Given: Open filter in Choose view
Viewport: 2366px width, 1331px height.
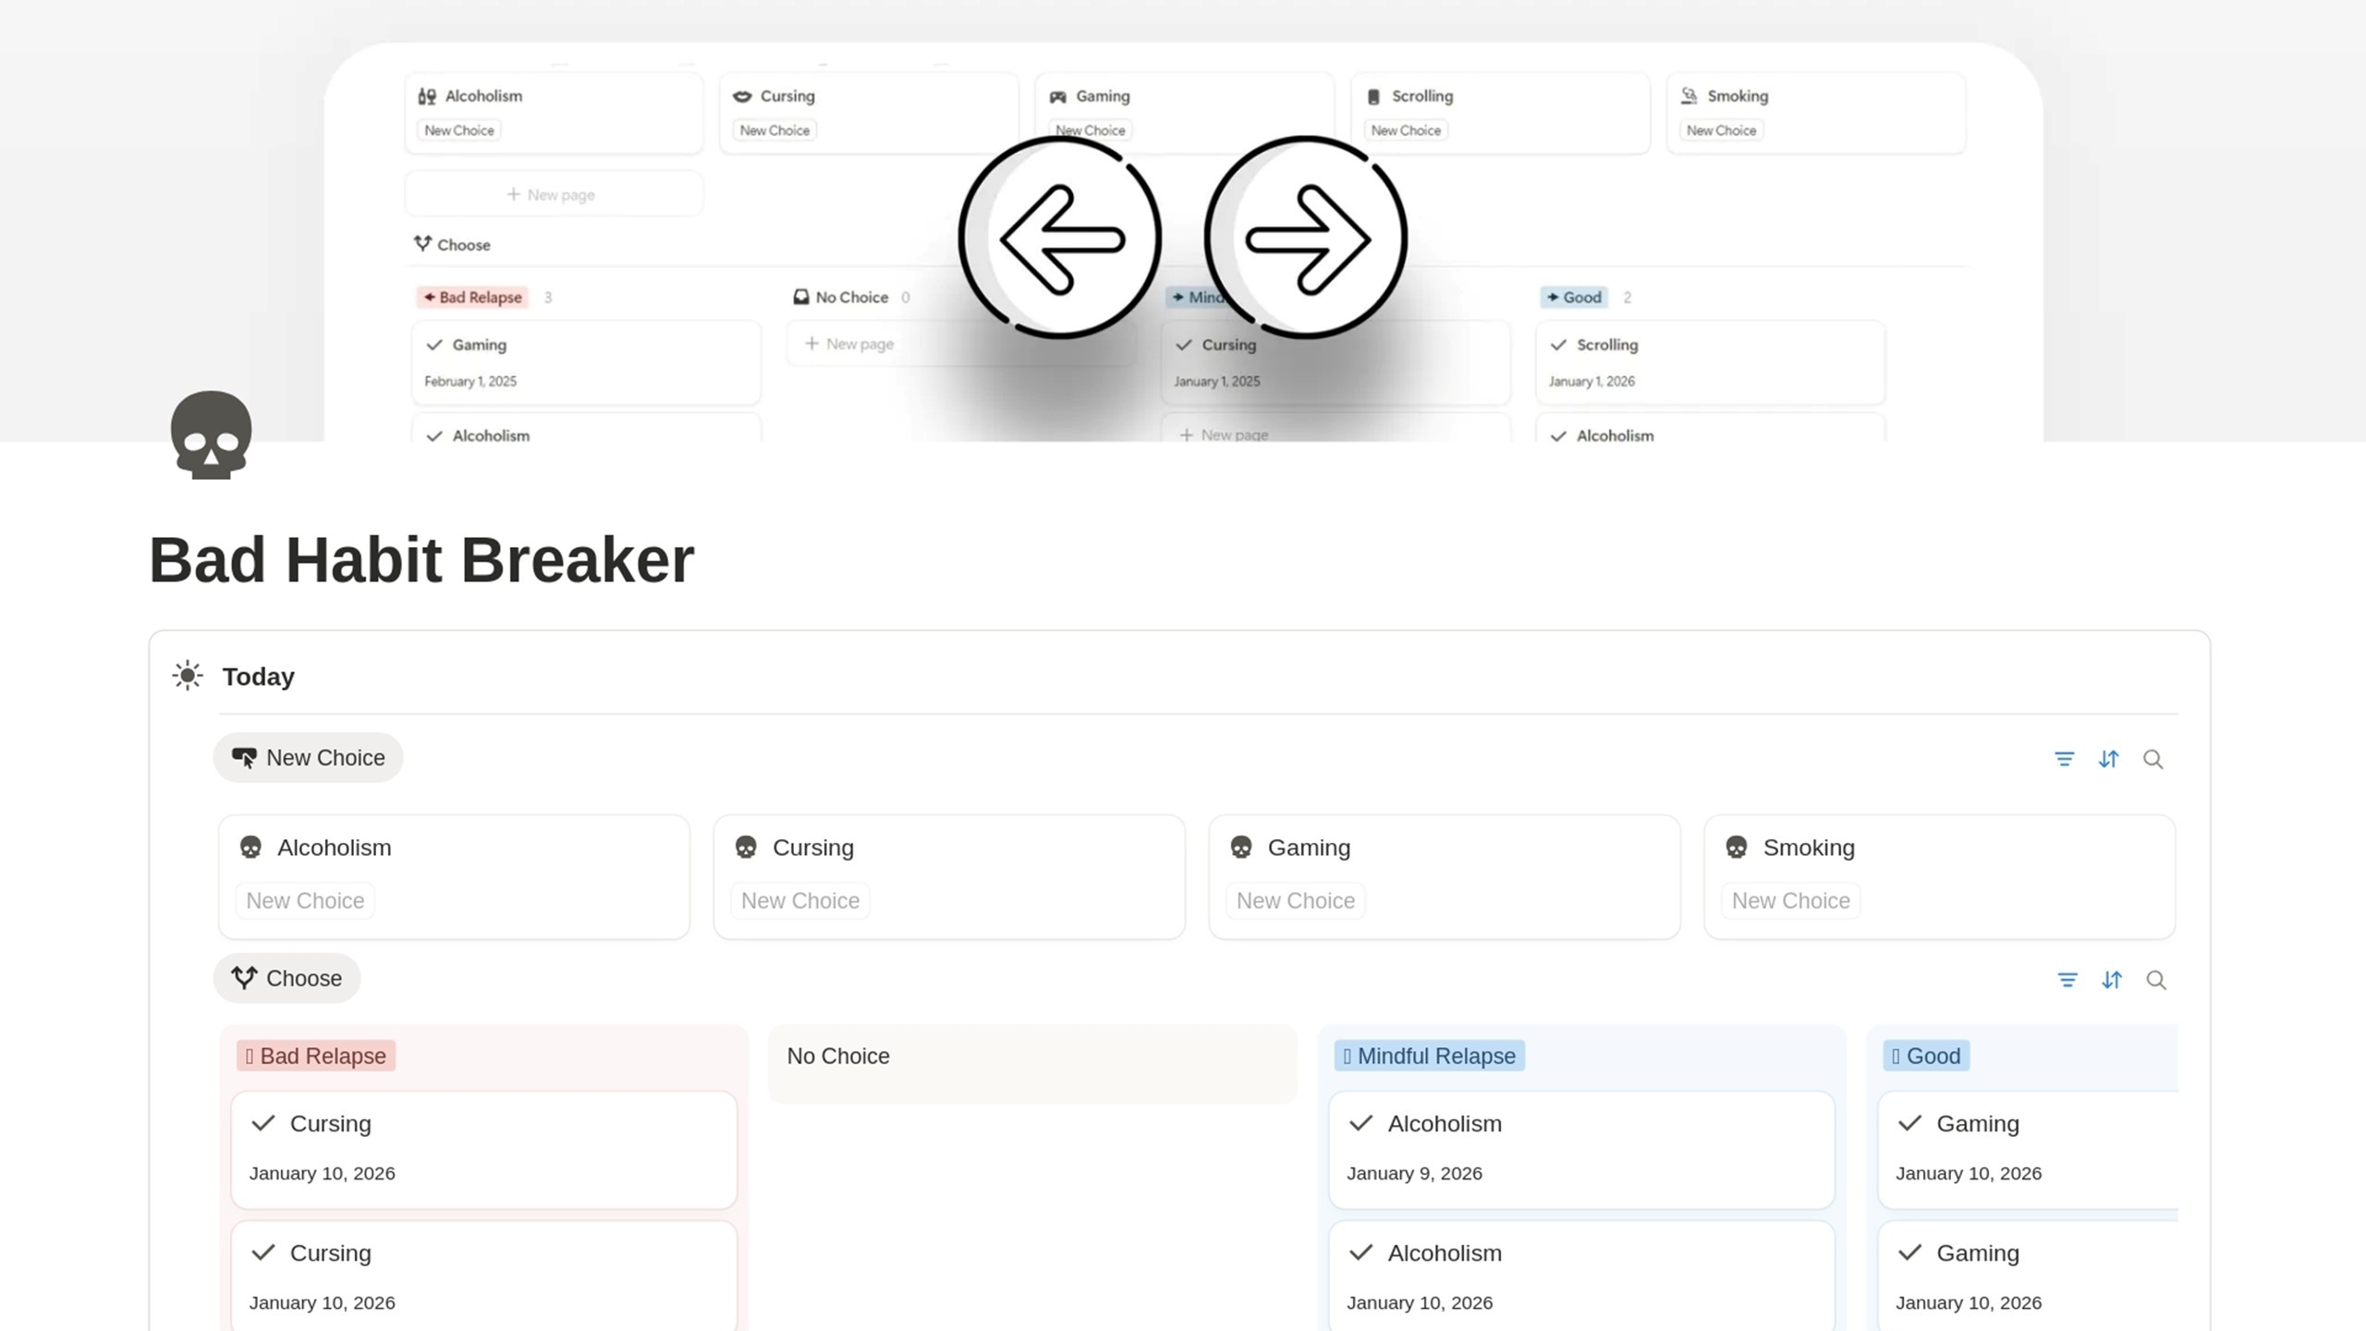Looking at the screenshot, I should pos(2067,980).
